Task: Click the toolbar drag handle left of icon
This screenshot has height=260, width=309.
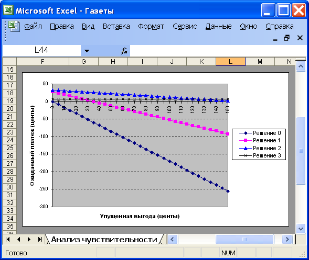Action: pos(6,31)
